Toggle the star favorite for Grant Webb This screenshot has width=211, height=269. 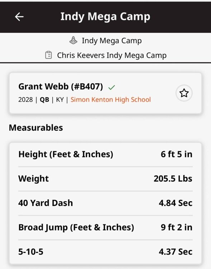(x=184, y=93)
